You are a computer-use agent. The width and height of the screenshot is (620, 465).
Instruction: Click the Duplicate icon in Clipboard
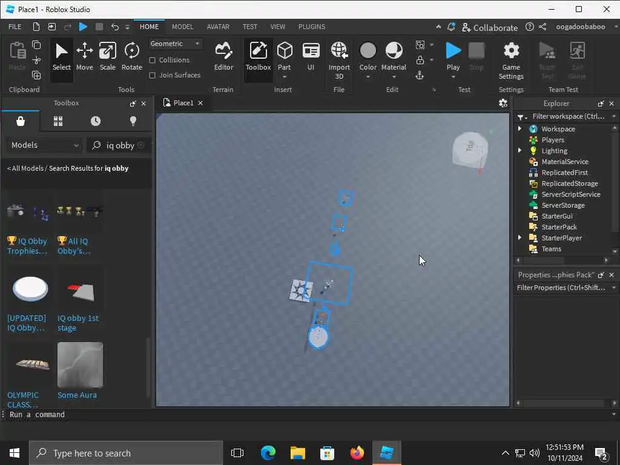[36, 75]
